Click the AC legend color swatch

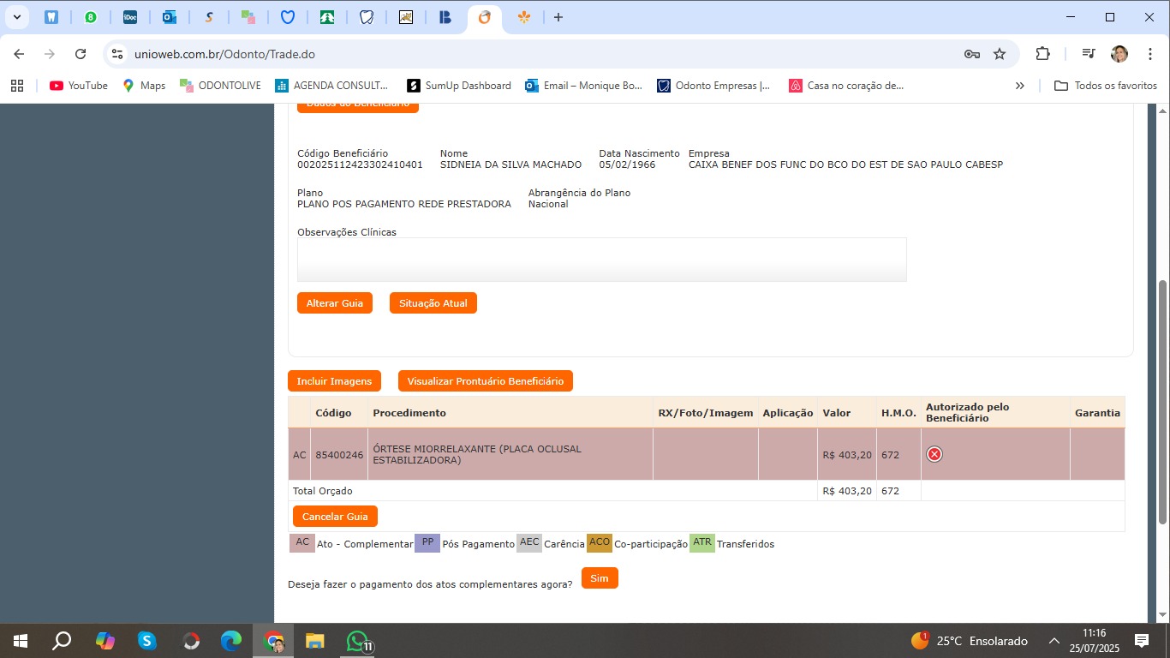tap(302, 543)
